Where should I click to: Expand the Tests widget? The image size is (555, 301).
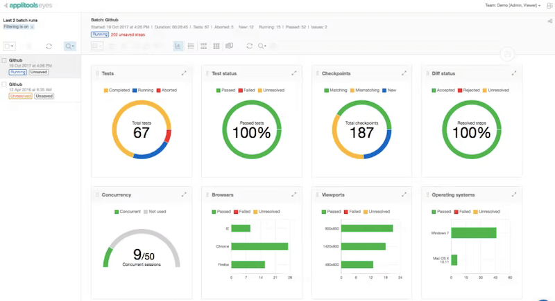[184, 73]
